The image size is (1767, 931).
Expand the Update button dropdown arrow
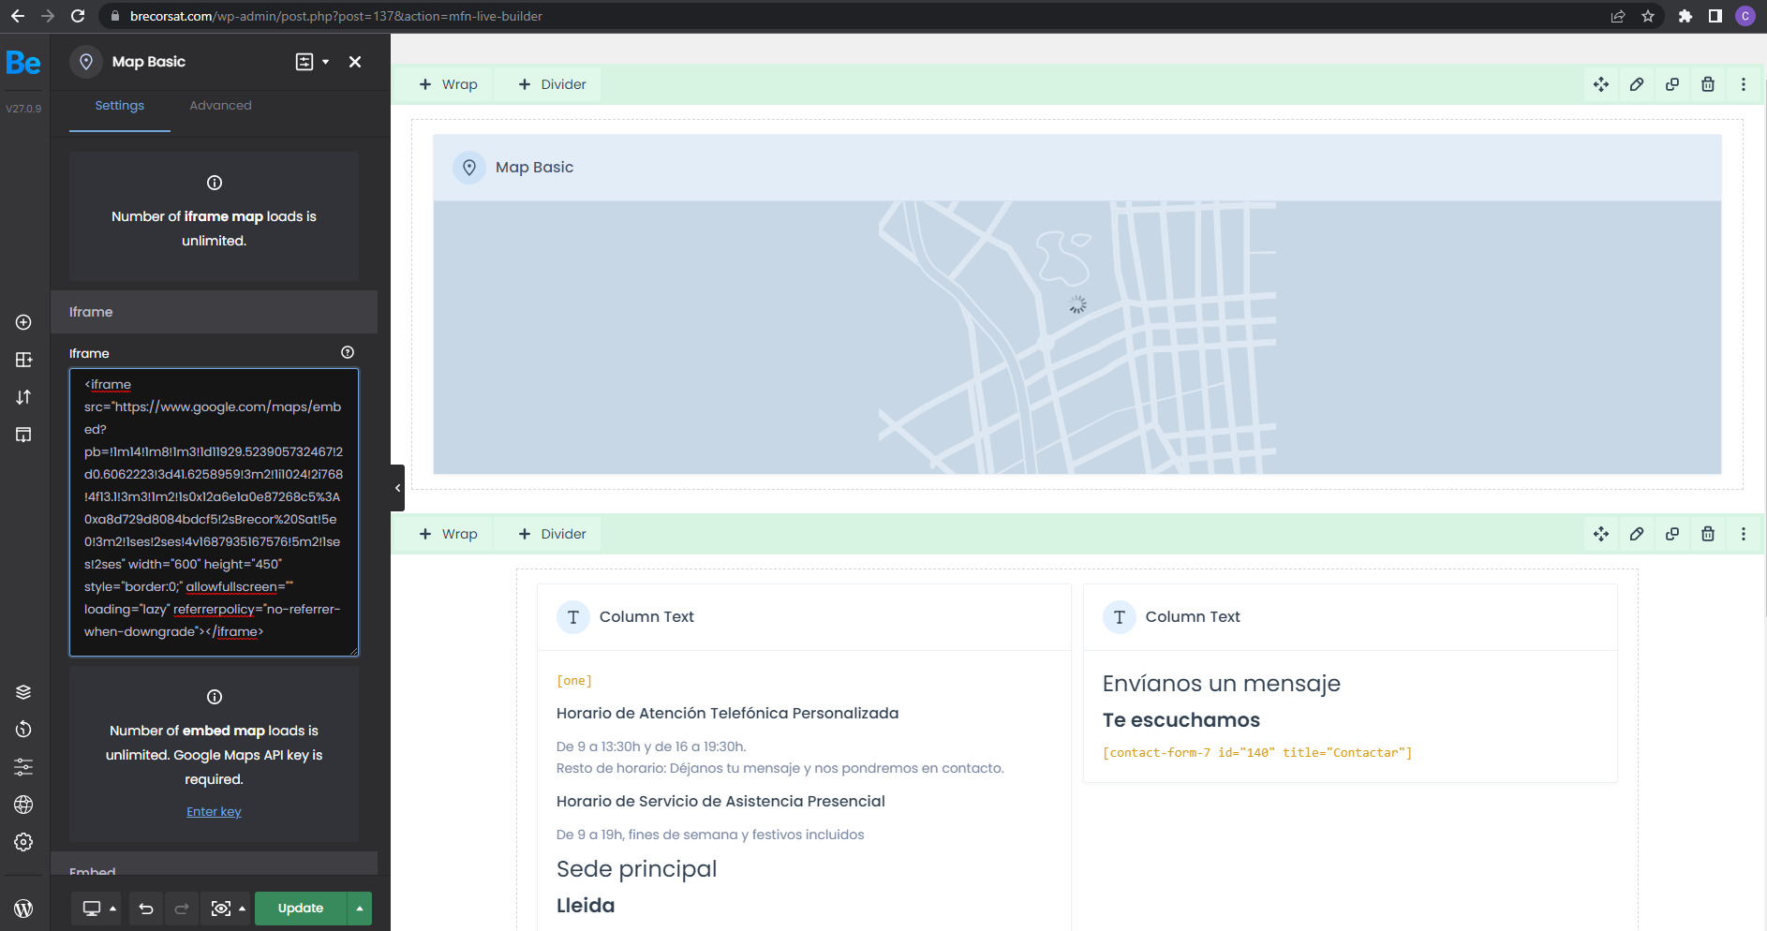click(x=360, y=909)
